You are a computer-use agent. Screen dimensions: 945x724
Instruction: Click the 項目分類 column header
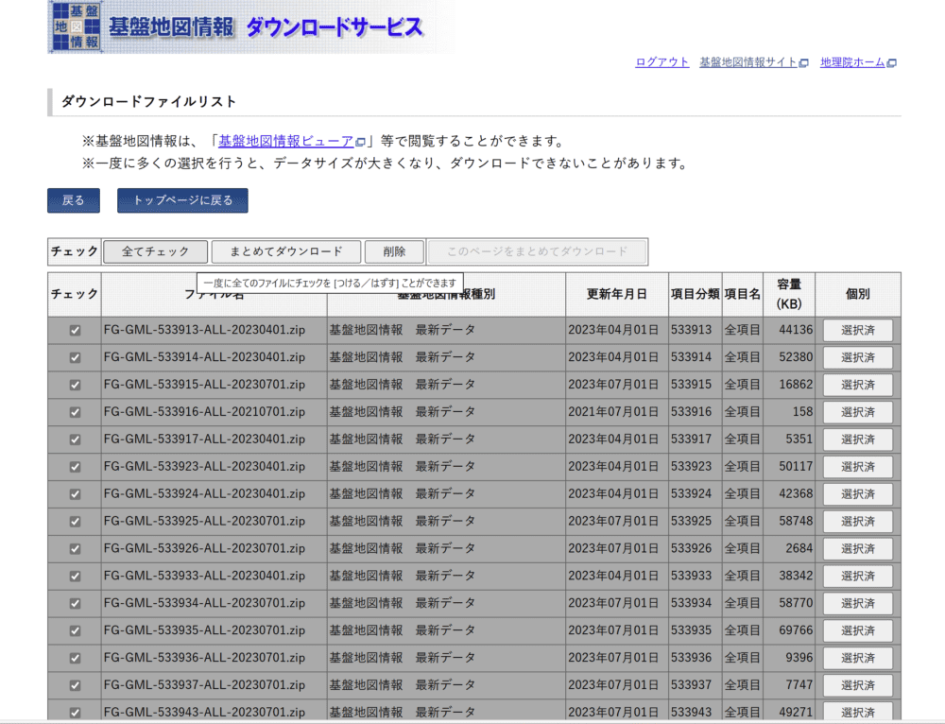695,294
